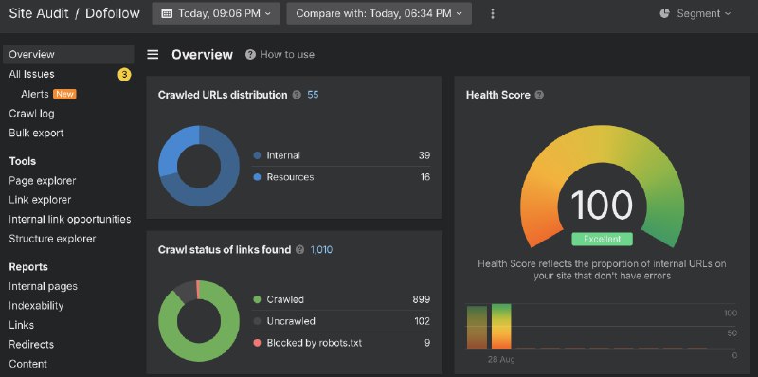
Task: Open Crawl log in the sidebar
Action: 31,114
